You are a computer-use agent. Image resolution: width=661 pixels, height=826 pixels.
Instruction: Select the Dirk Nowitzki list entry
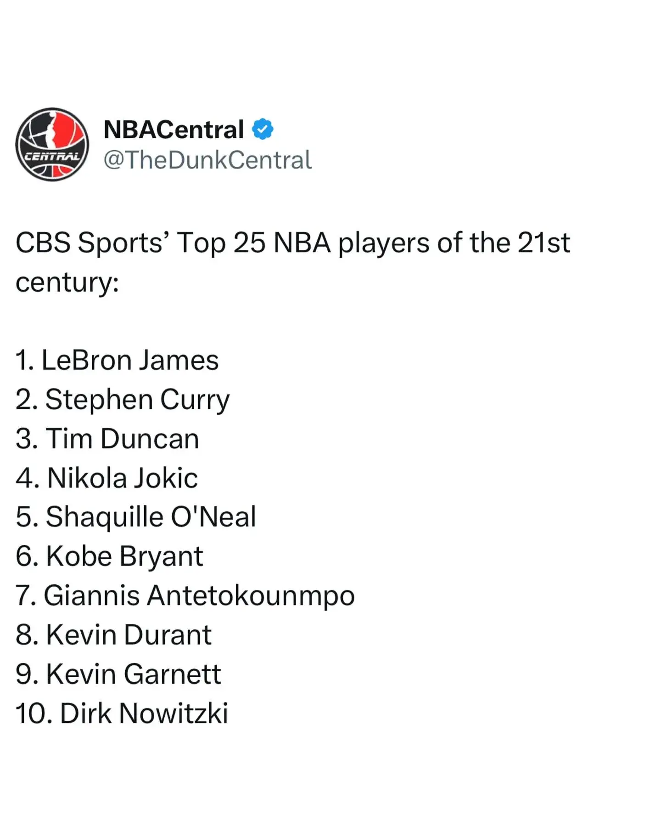[122, 713]
